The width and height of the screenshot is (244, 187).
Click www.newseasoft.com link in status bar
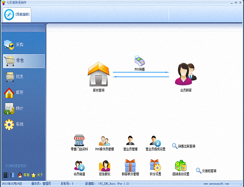(216, 184)
